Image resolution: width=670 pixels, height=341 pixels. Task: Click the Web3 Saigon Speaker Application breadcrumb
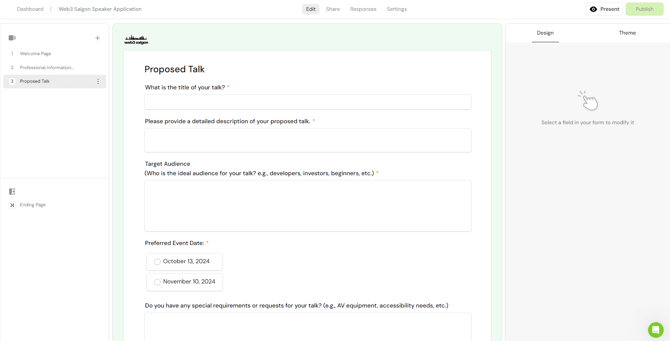click(100, 9)
